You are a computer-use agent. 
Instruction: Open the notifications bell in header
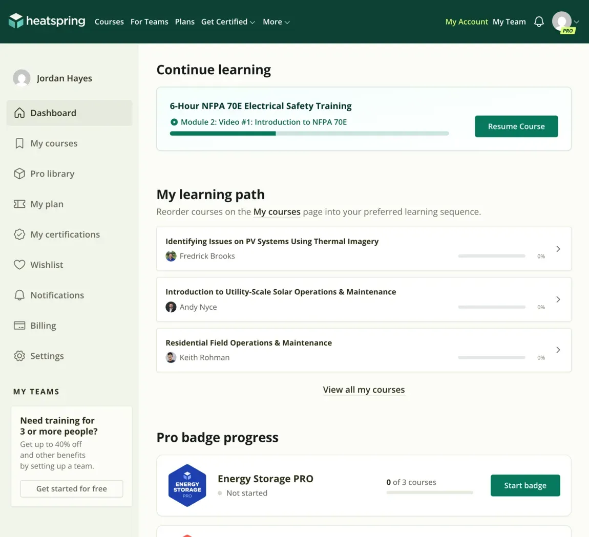(x=539, y=22)
